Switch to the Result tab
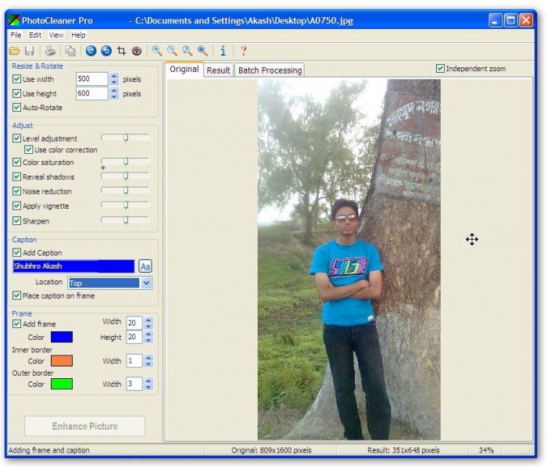The height and width of the screenshot is (468, 547). (x=218, y=70)
